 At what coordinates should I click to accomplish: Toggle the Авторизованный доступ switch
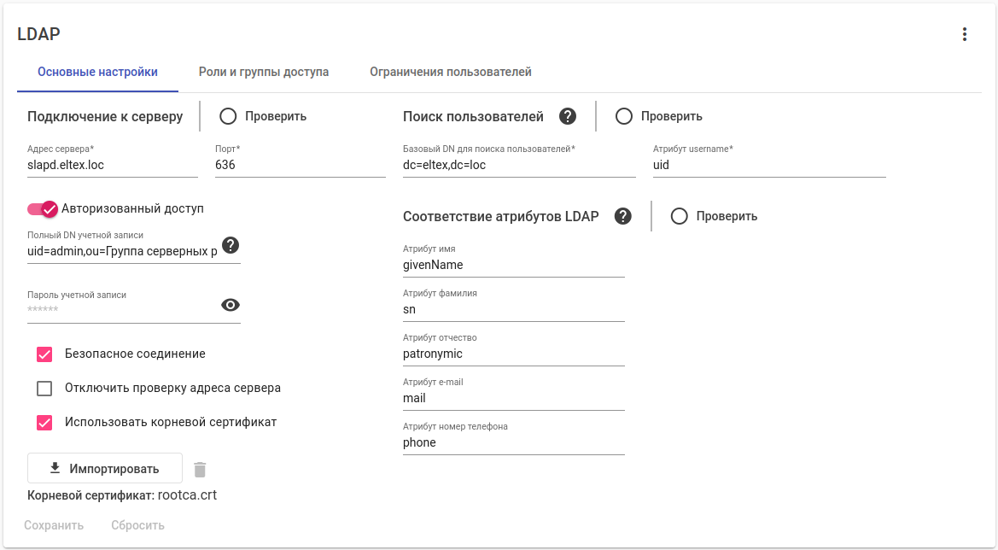[x=42, y=208]
